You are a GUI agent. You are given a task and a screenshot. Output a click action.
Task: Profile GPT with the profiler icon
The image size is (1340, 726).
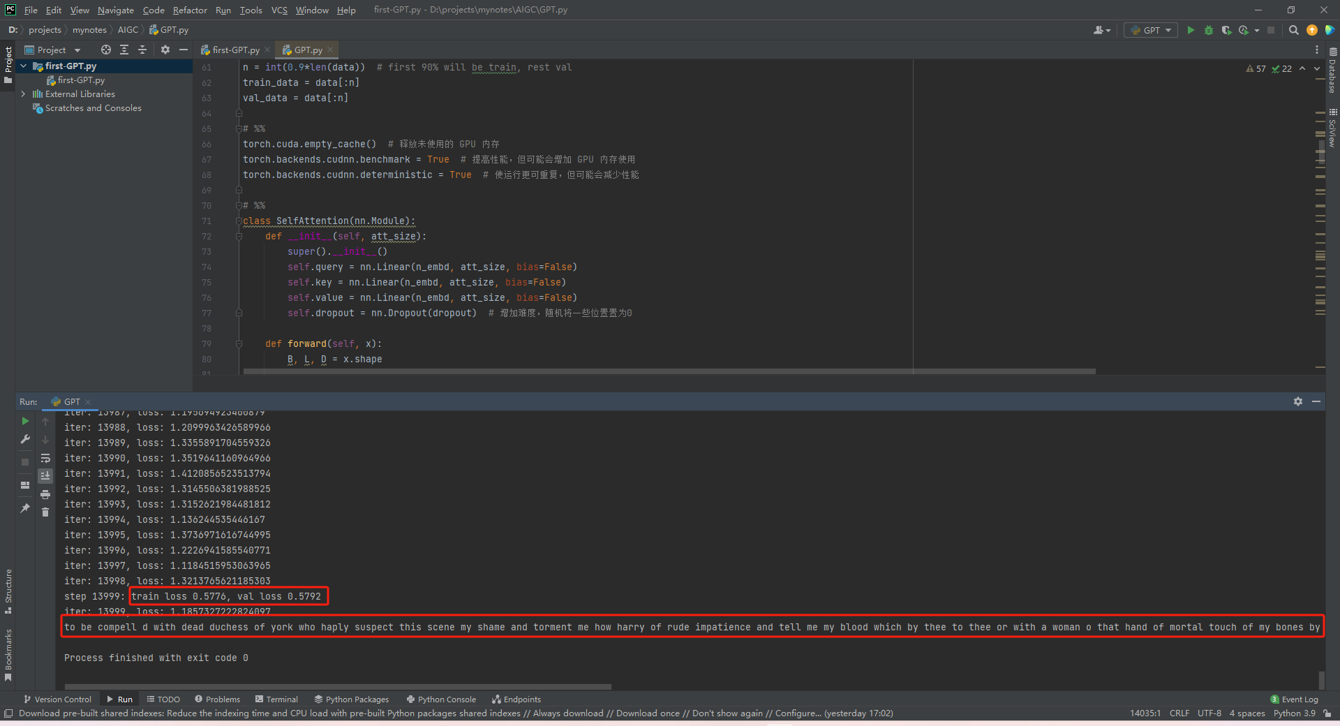point(1244,30)
